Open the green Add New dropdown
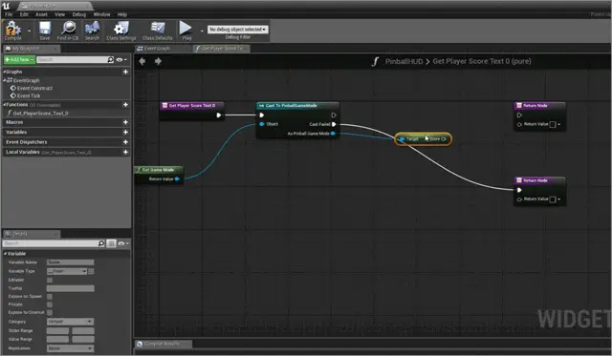 (19, 59)
